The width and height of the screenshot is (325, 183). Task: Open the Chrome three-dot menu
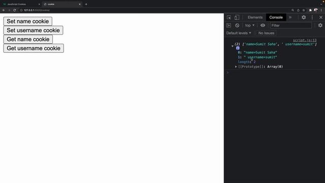pos(321,10)
